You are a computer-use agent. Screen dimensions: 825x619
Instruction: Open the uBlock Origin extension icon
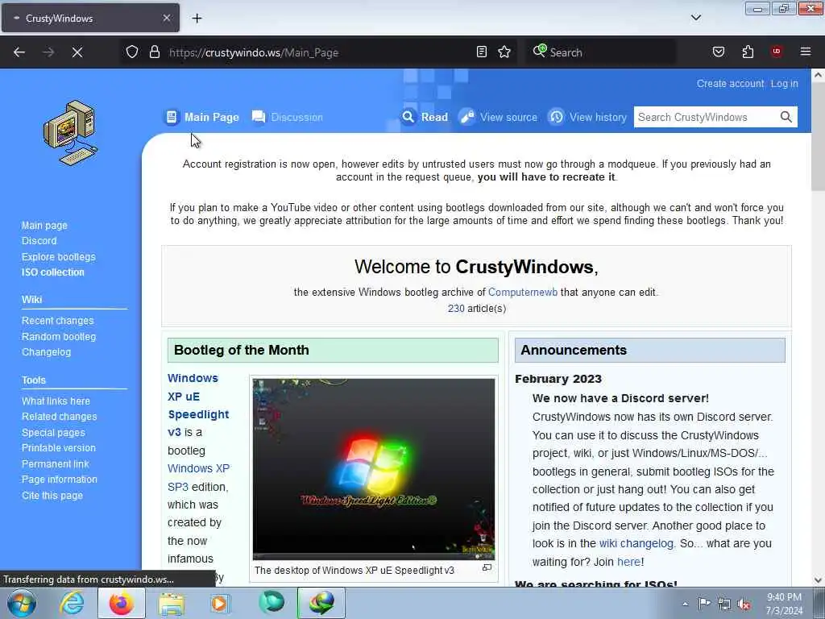pyautogui.click(x=776, y=52)
